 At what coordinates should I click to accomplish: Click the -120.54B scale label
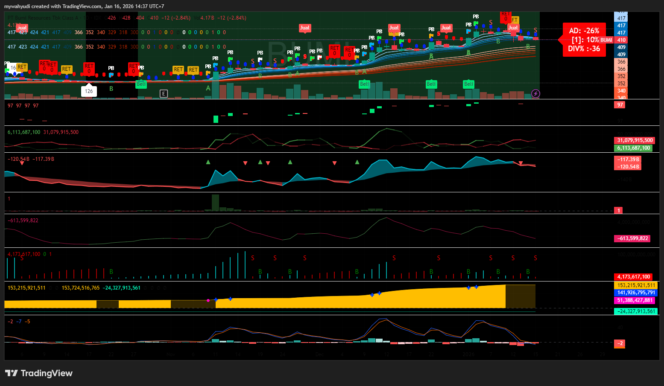point(627,167)
